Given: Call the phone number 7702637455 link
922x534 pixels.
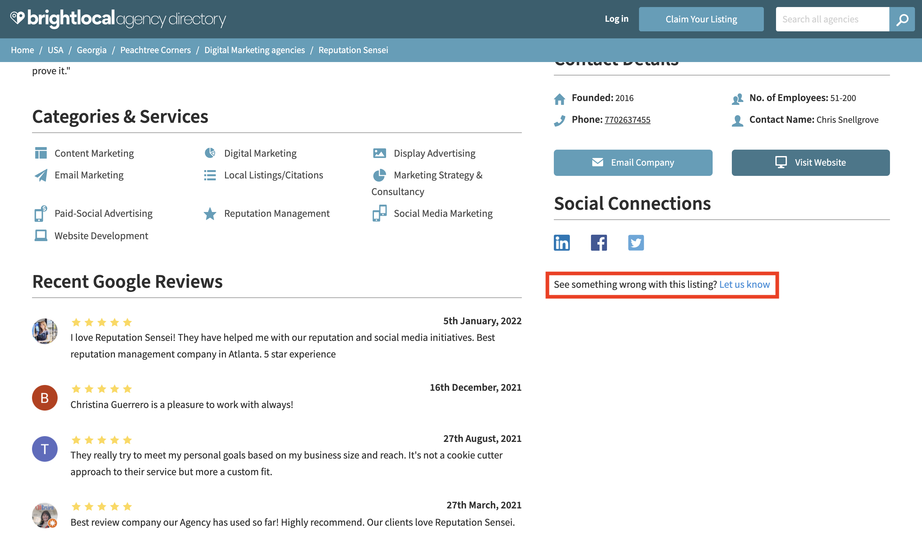Looking at the screenshot, I should point(627,120).
